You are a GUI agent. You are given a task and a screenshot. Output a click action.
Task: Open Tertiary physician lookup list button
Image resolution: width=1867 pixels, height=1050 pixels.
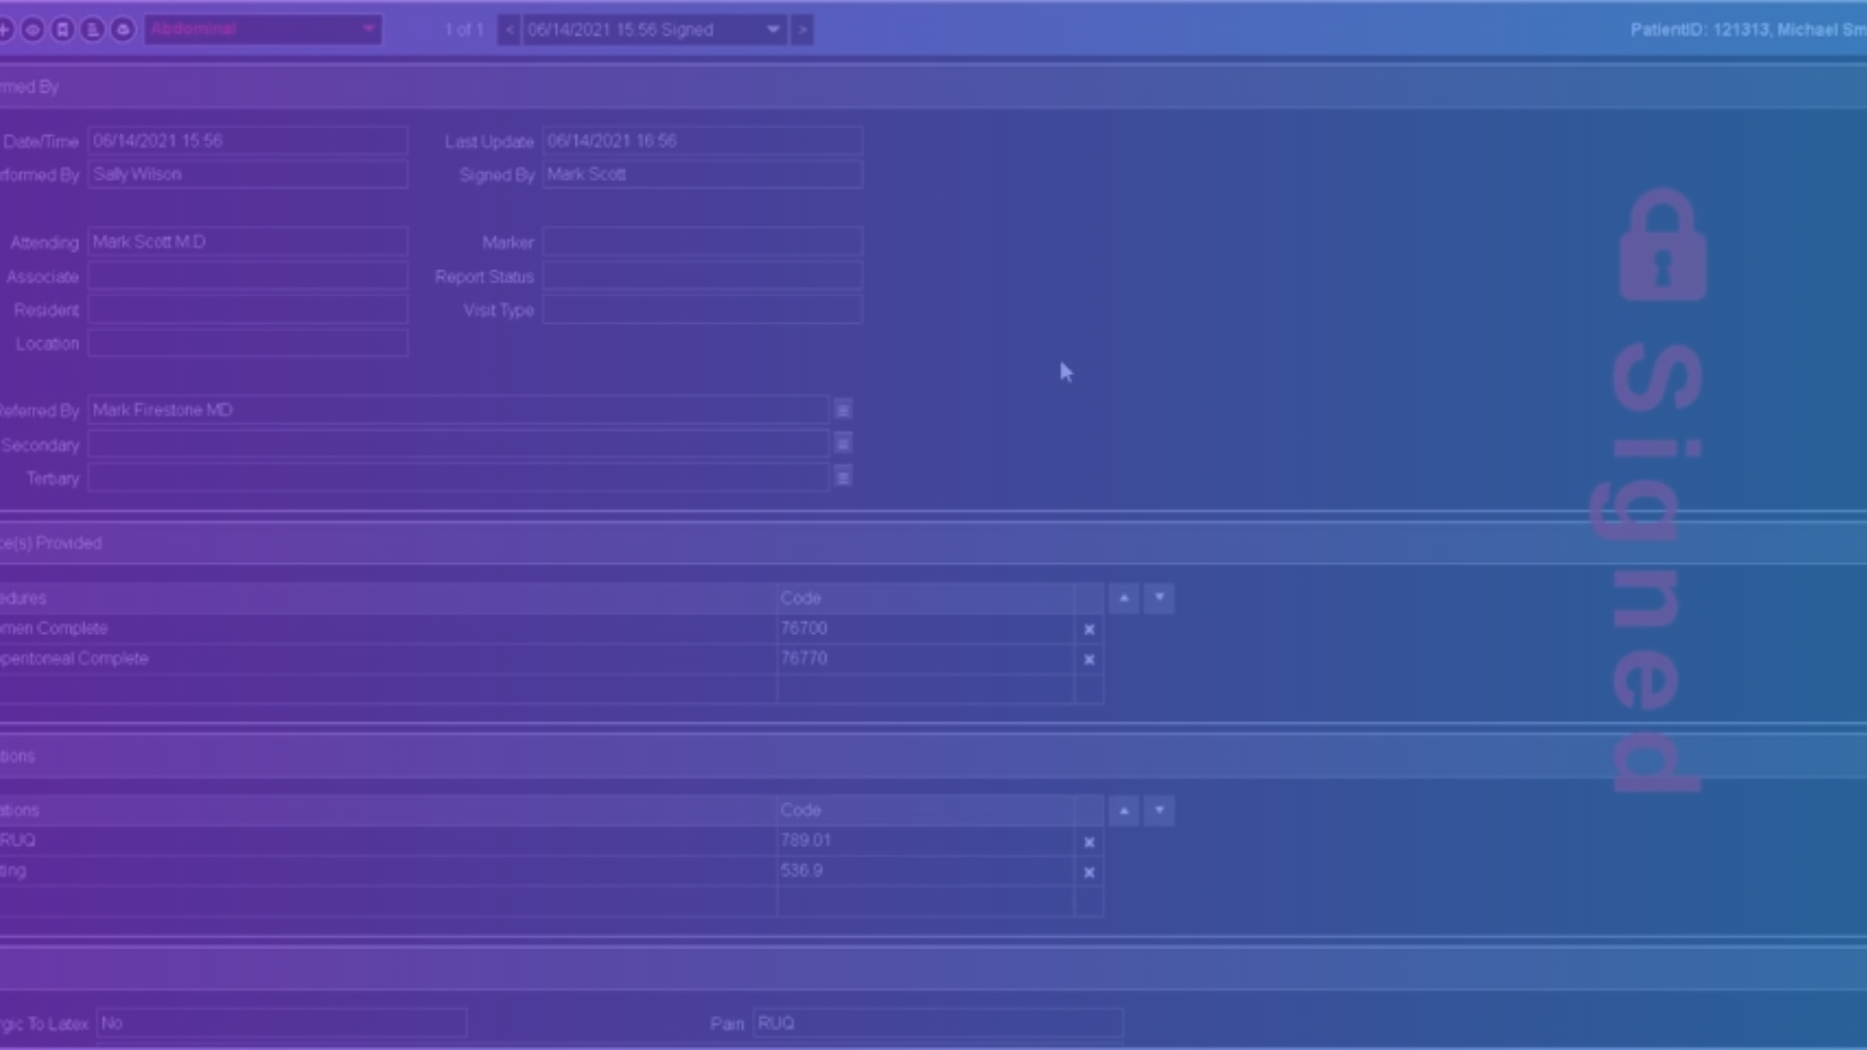pyautogui.click(x=843, y=477)
